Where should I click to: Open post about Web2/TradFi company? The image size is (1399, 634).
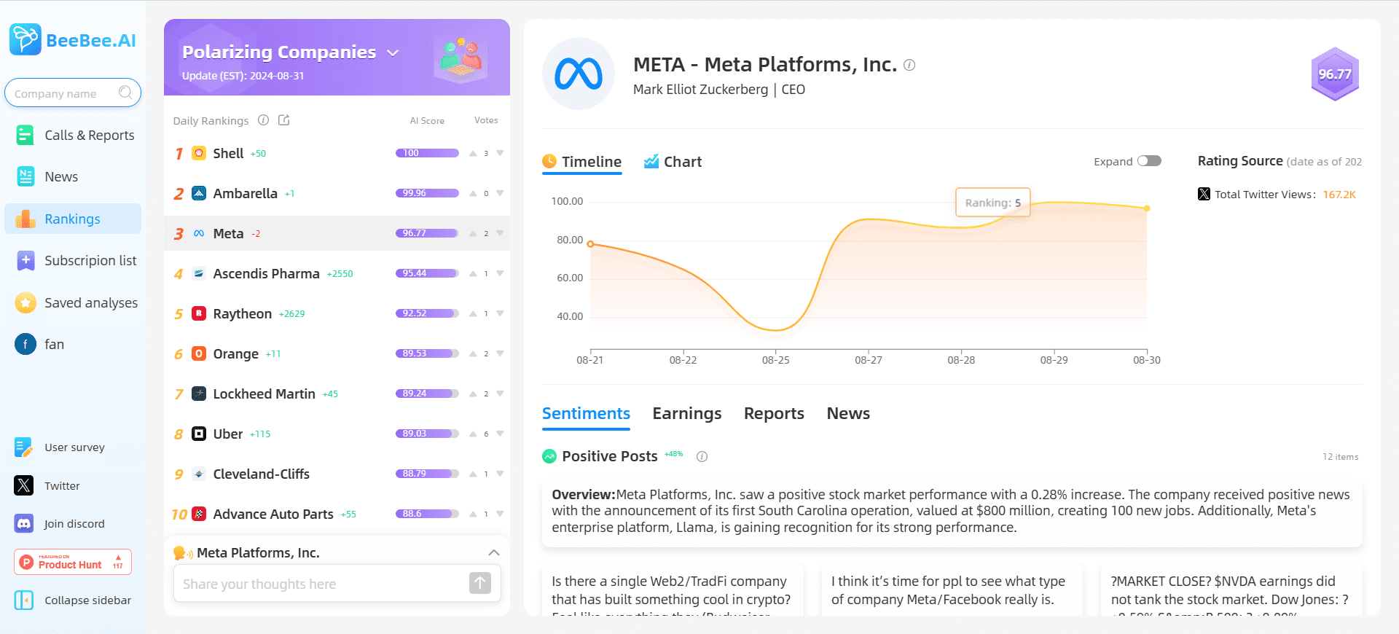673,590
